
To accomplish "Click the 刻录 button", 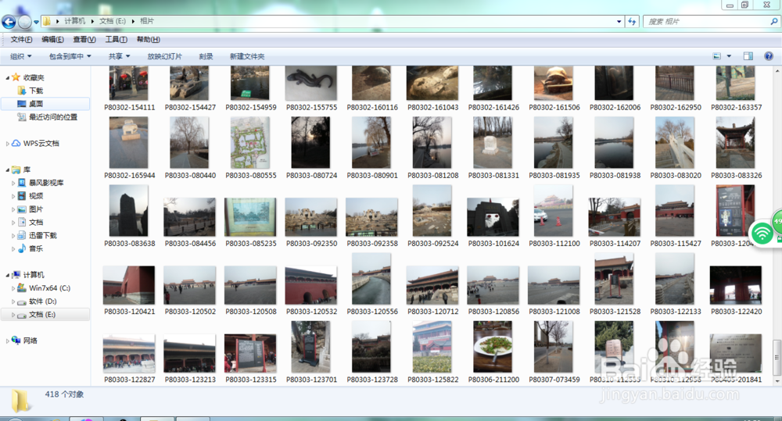I will [206, 56].
